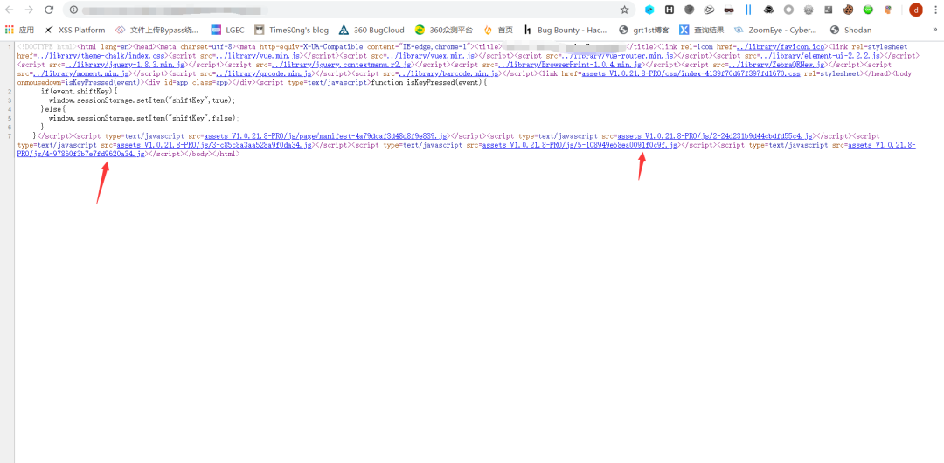The height and width of the screenshot is (463, 944).
Task: Open the js/2-24d231b9d44cbdfd55c4.js link
Action: tap(716, 136)
